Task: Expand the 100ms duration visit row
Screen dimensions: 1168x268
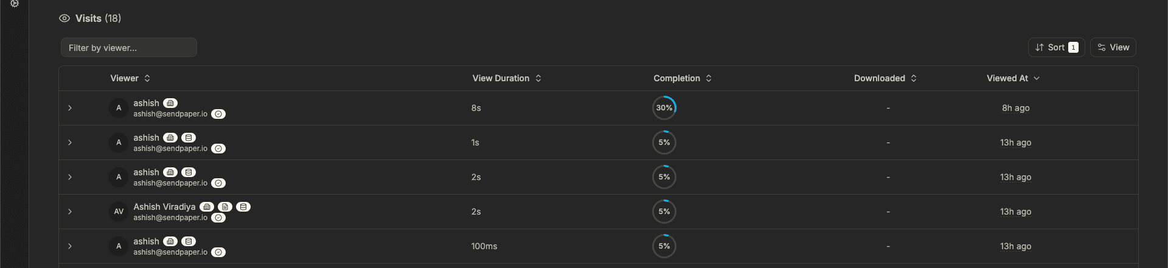Action: pos(70,246)
